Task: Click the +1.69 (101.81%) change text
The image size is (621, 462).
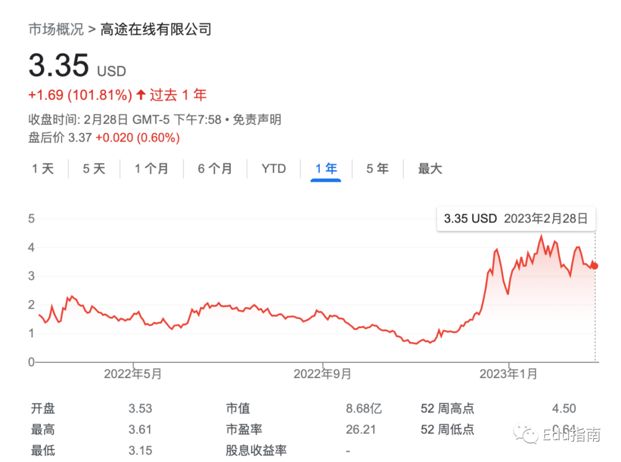Action: tap(80, 95)
